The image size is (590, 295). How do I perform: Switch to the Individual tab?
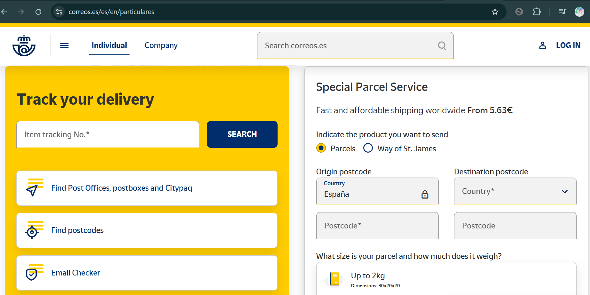pyautogui.click(x=109, y=45)
